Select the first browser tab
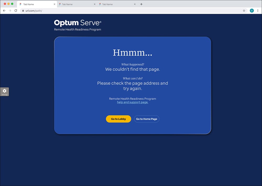Image resolution: width=262 pixels, height=186 pixels. click(x=35, y=4)
